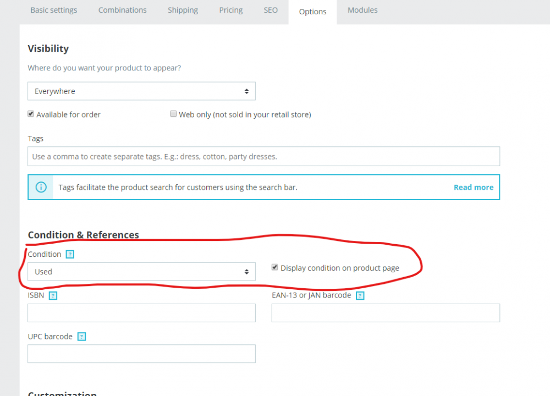
Task: Focus the ISBN text field
Action: coord(141,313)
